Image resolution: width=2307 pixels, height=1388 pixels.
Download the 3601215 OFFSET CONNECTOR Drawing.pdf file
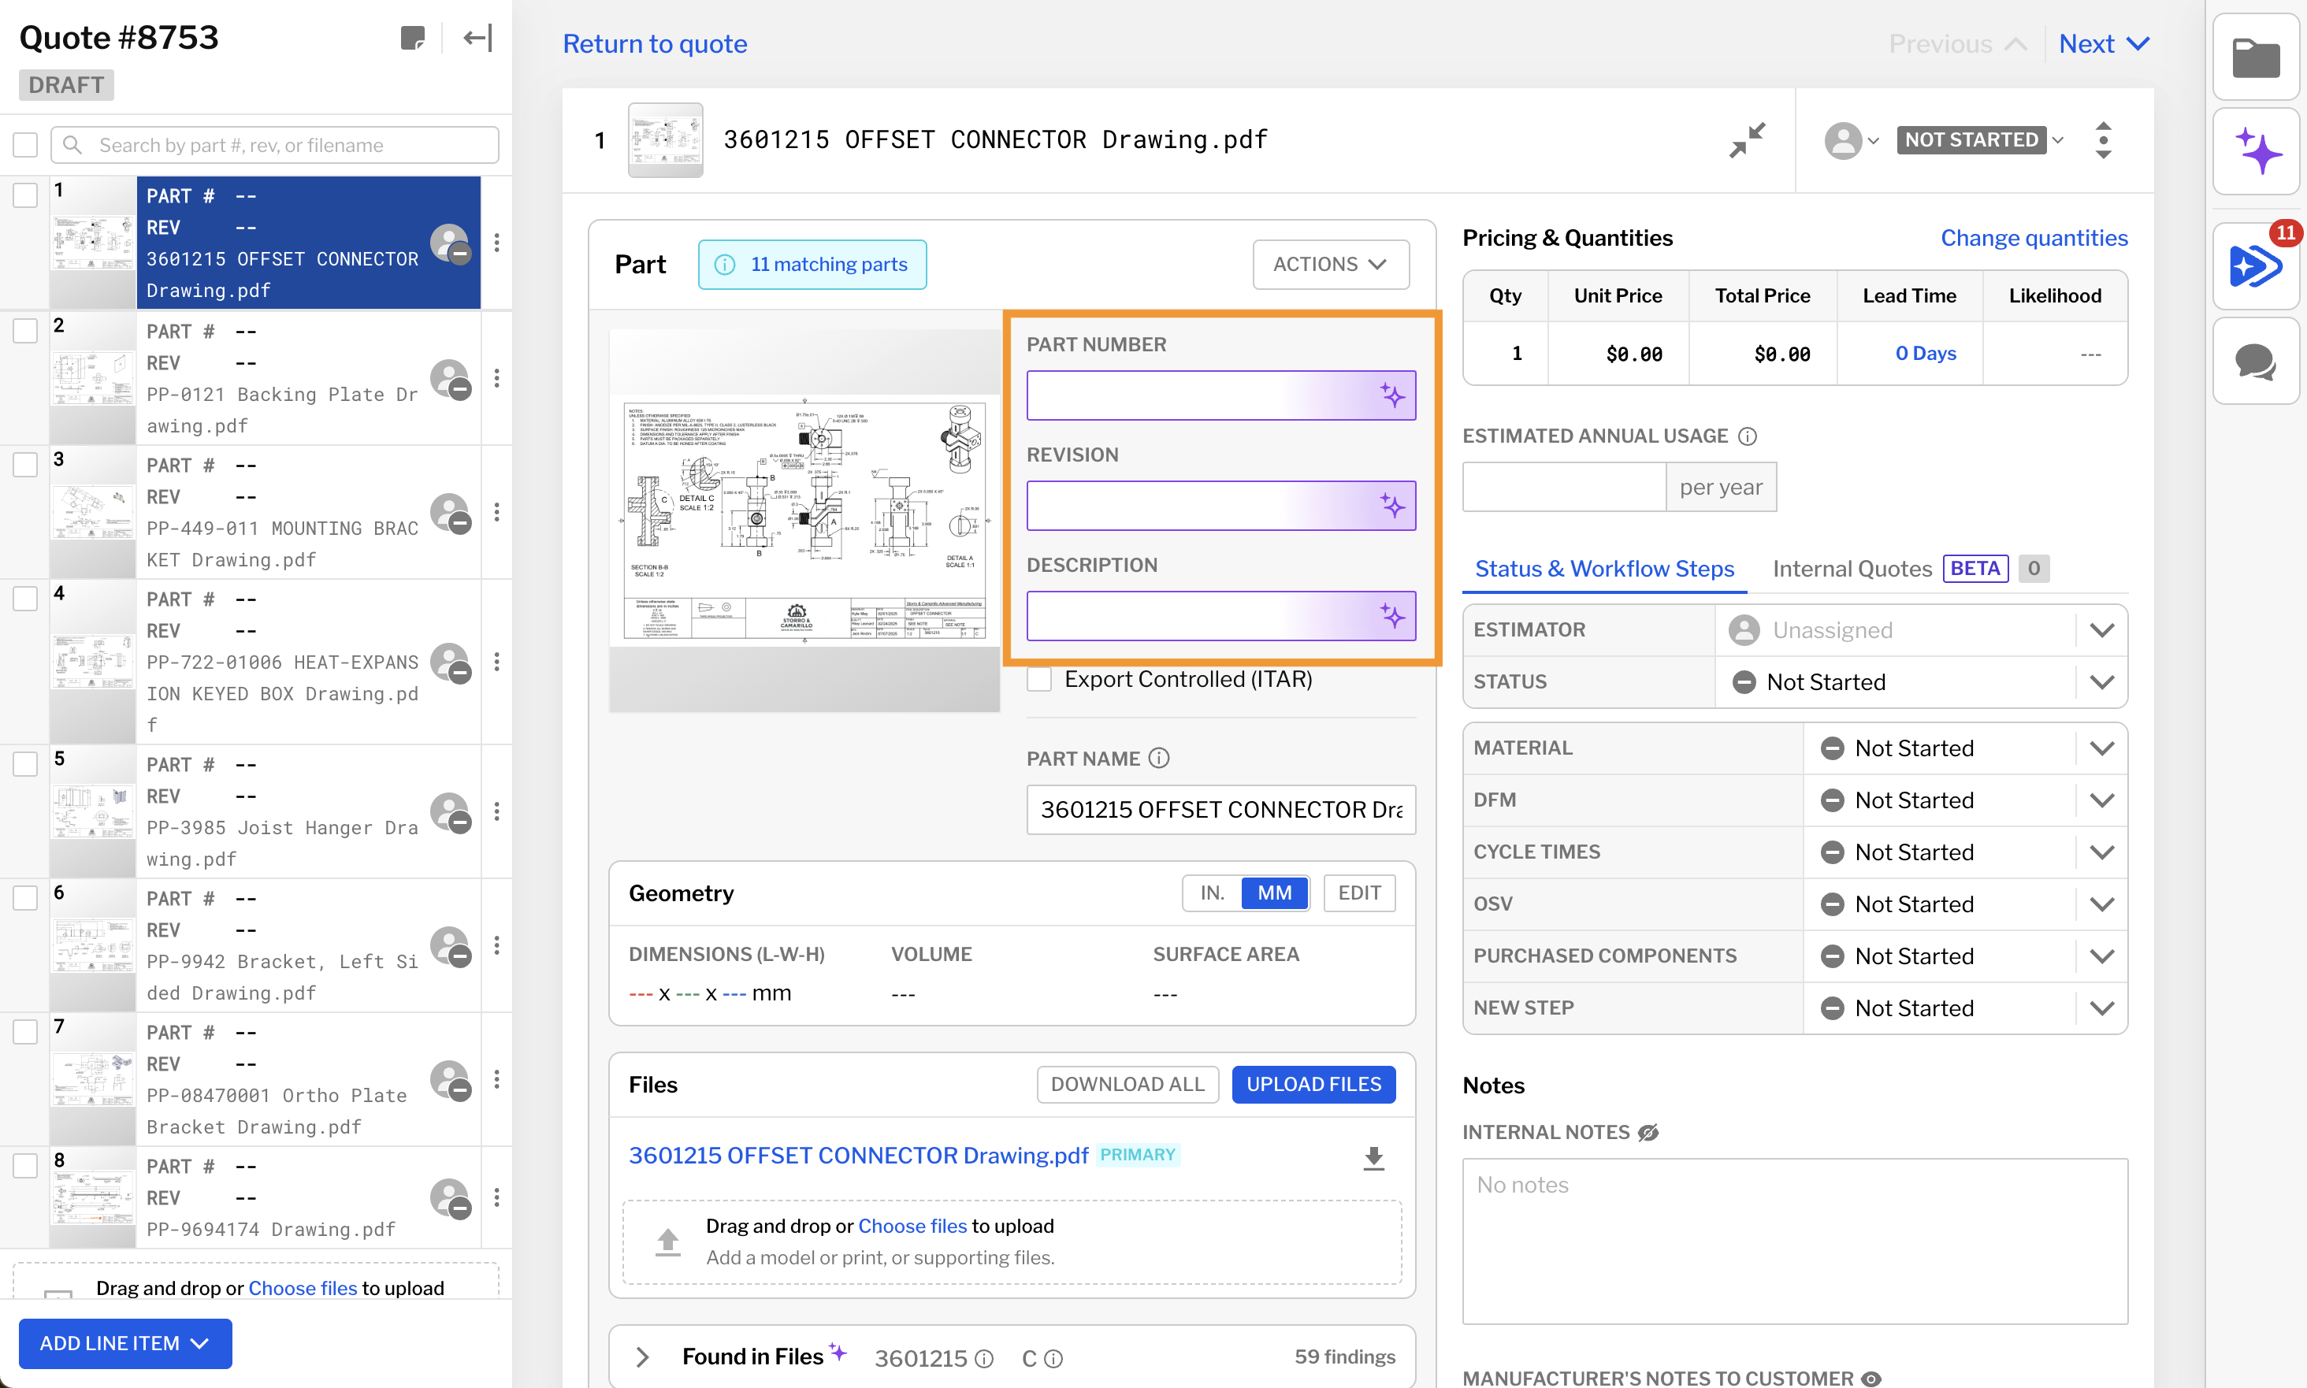point(1373,1158)
